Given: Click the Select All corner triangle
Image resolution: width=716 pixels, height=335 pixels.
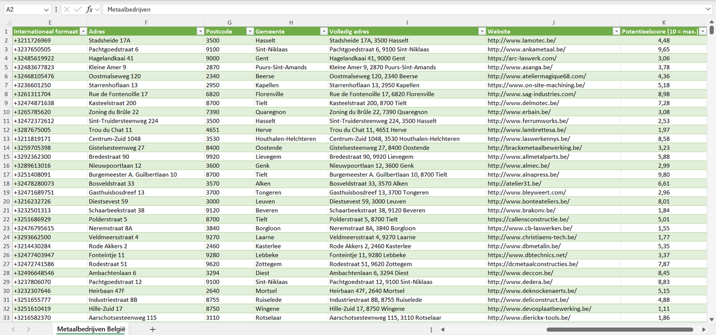Looking at the screenshot, I should click(x=8, y=23).
